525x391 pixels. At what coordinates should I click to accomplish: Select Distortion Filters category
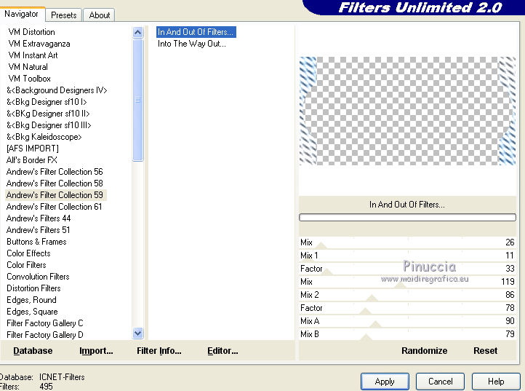[x=33, y=288]
